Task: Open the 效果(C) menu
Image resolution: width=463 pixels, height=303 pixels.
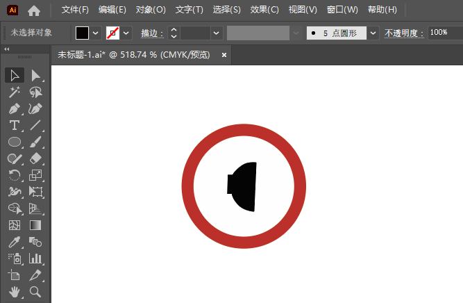Action: (x=264, y=10)
